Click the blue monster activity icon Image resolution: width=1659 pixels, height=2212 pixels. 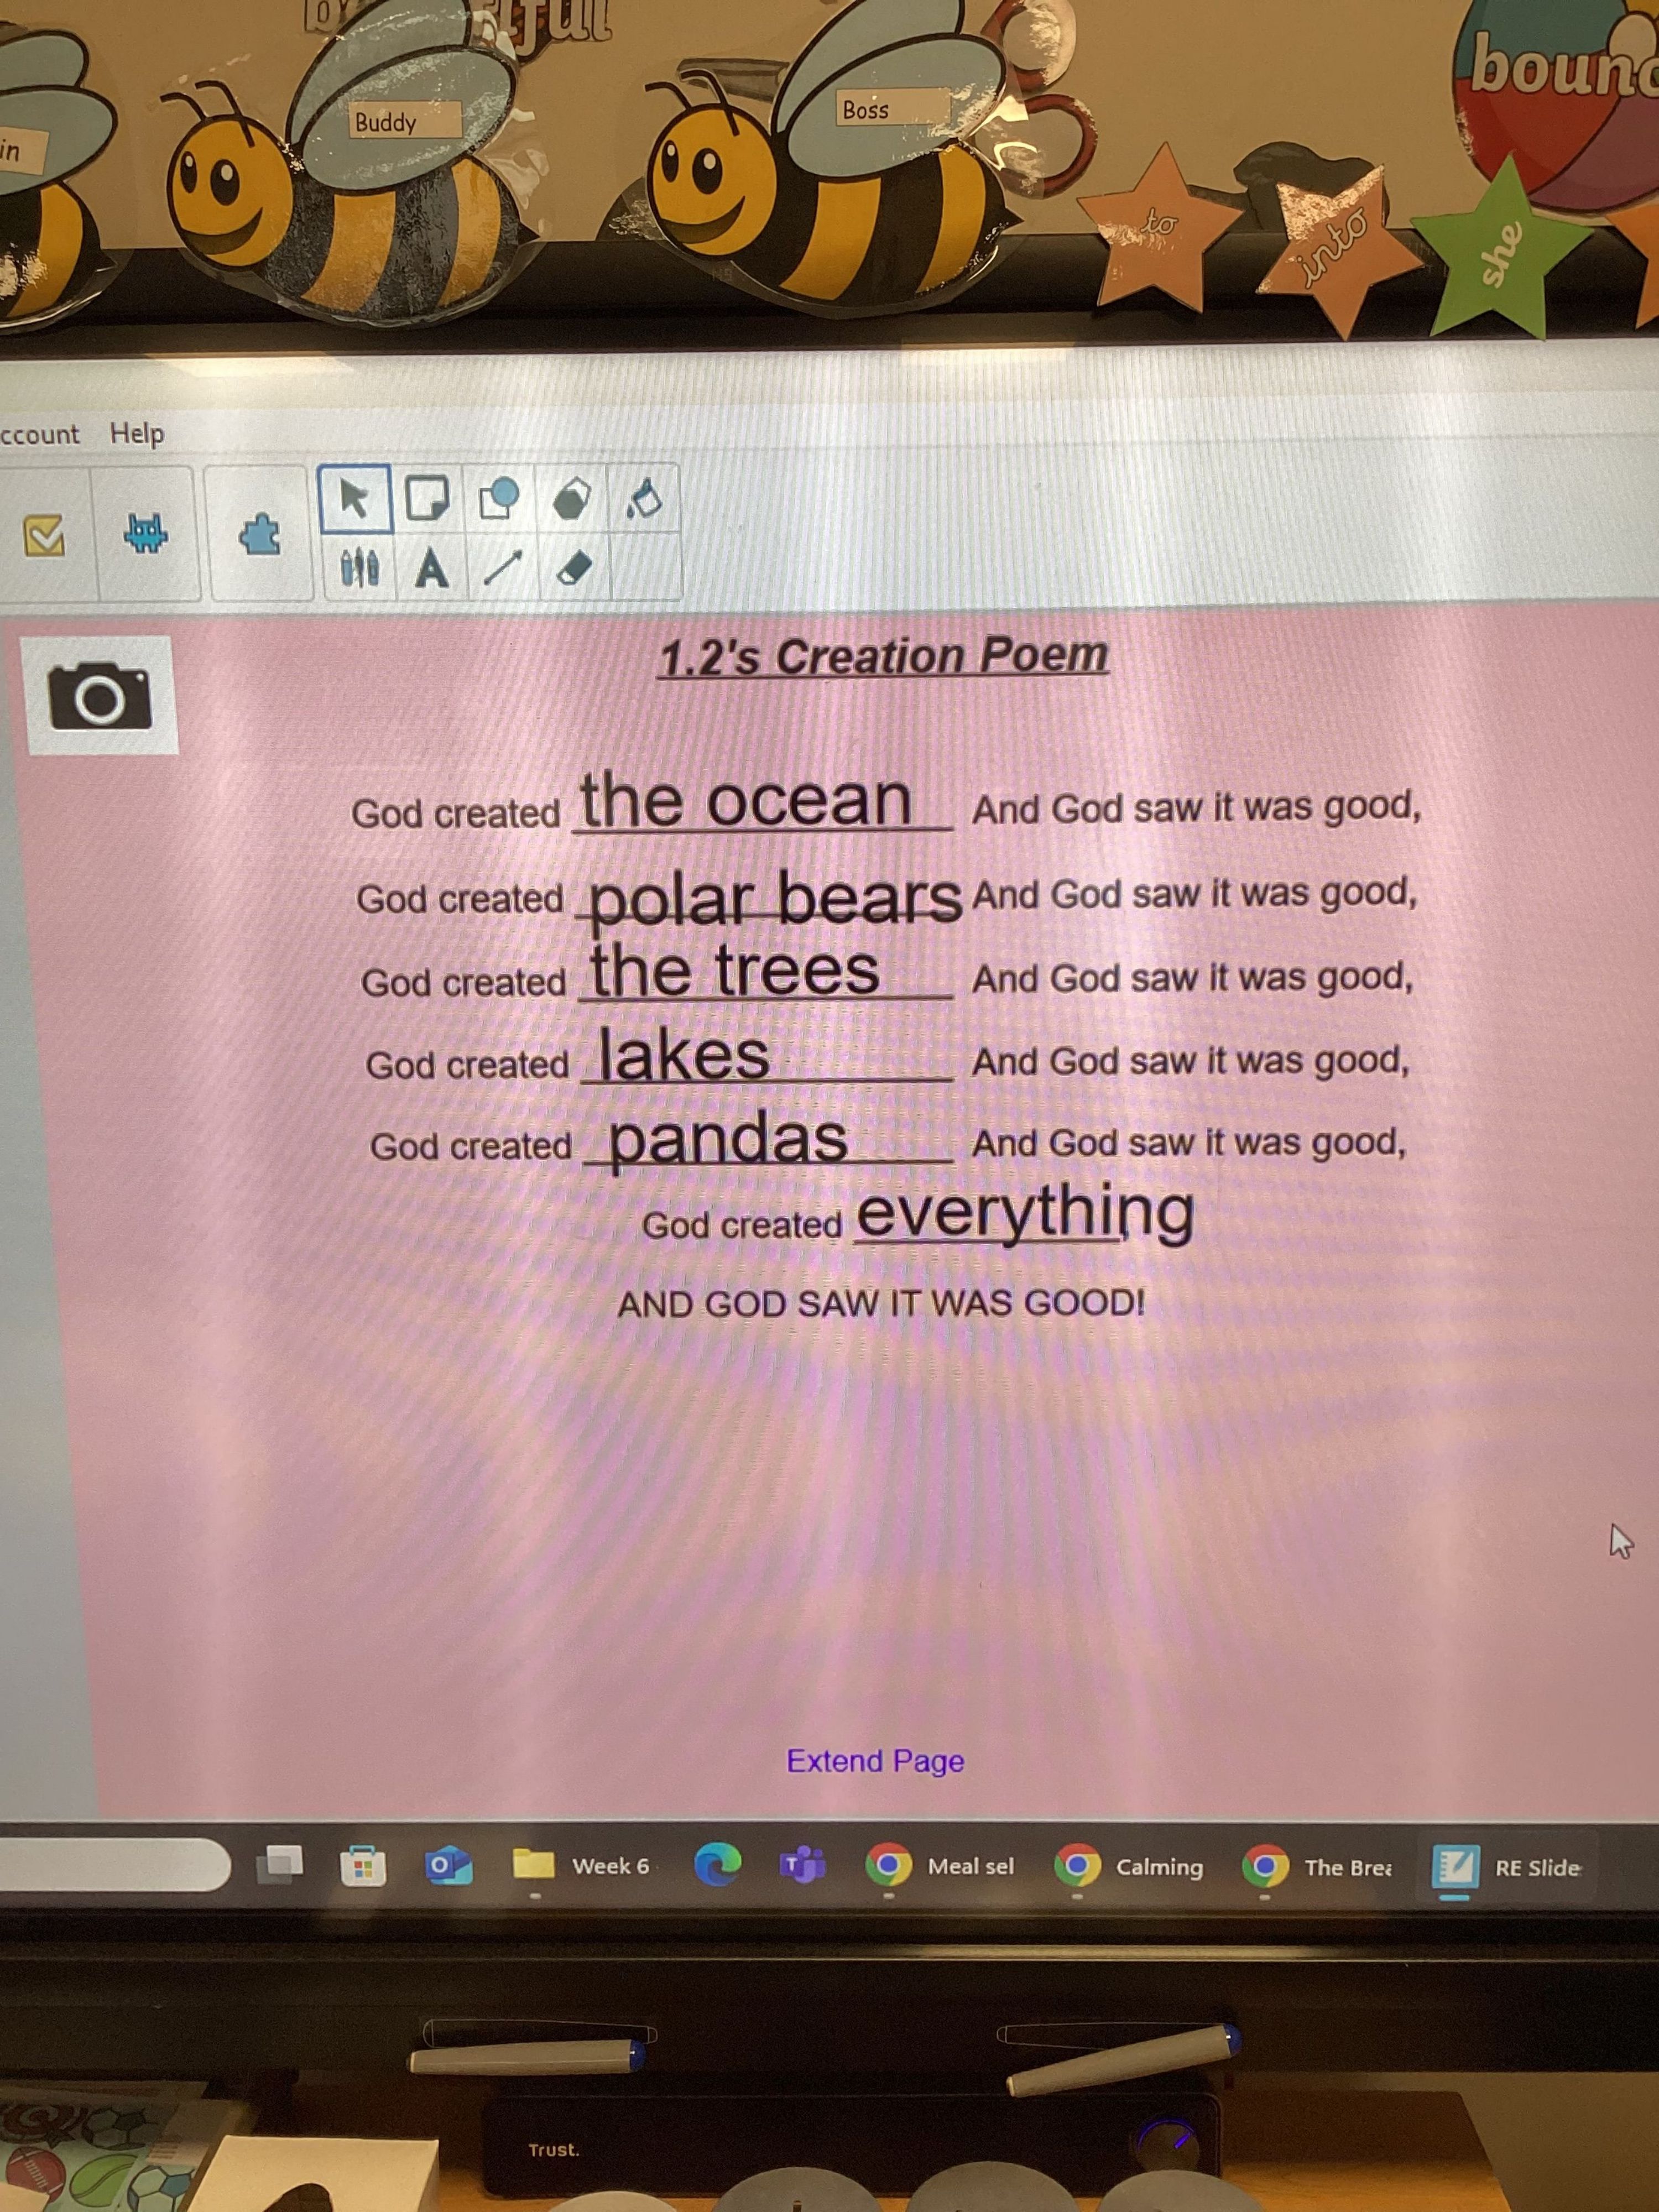pyautogui.click(x=146, y=534)
